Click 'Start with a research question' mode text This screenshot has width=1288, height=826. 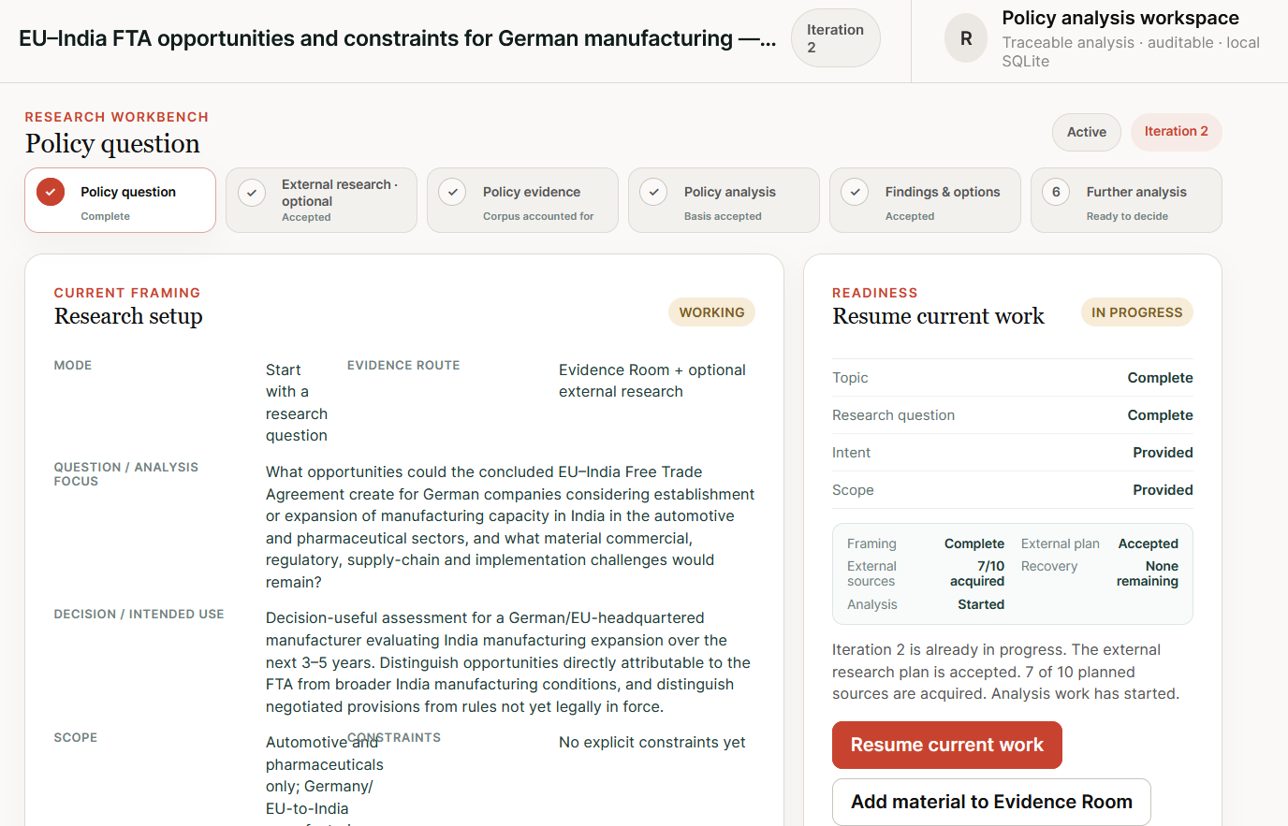pyautogui.click(x=297, y=402)
